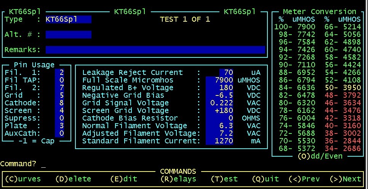Select the Screen pin value 4
This screenshot has width=368, height=189.
59,110
